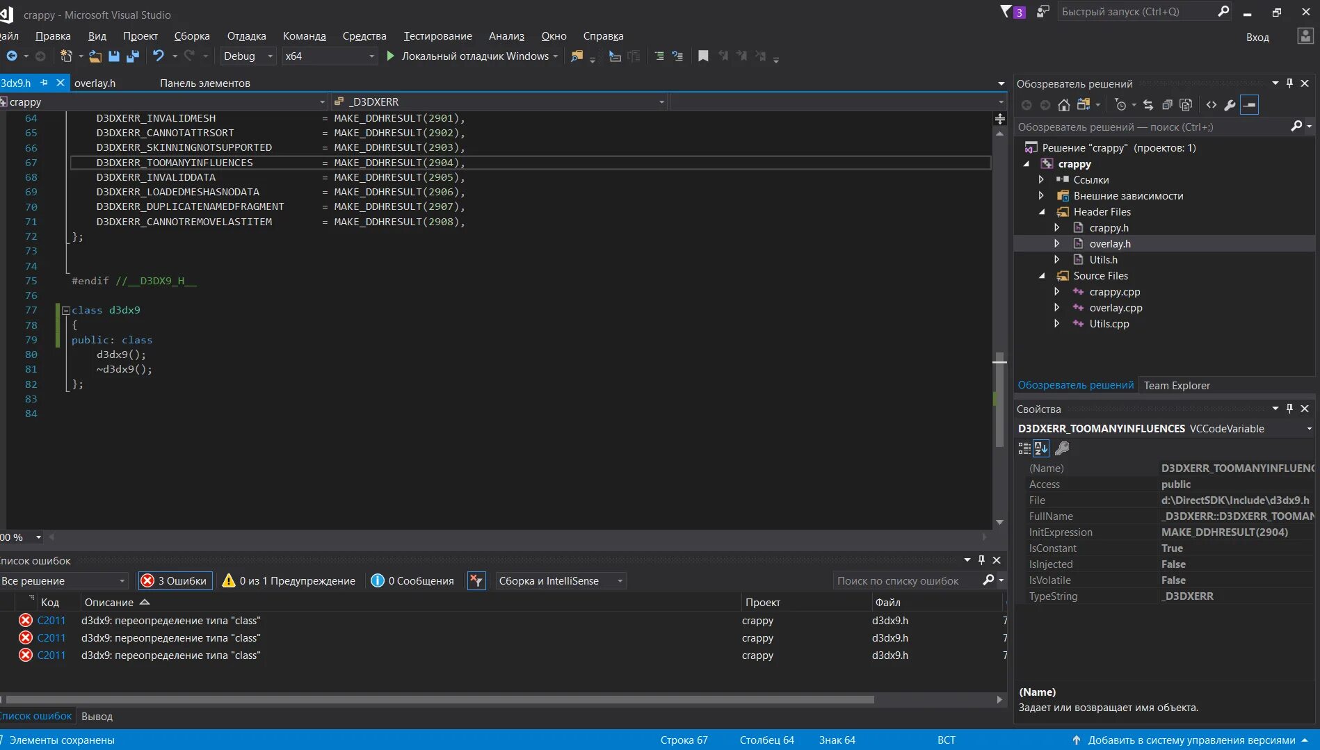Viewport: 1320px width, 750px height.
Task: Open the Правка menu
Action: tap(53, 36)
